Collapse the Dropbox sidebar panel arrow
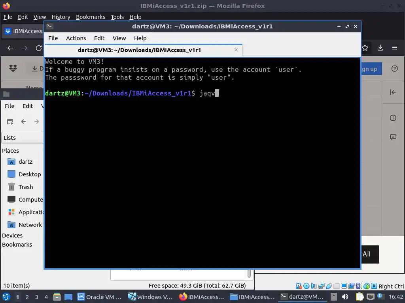The height and width of the screenshot is (303, 405). click(x=393, y=92)
